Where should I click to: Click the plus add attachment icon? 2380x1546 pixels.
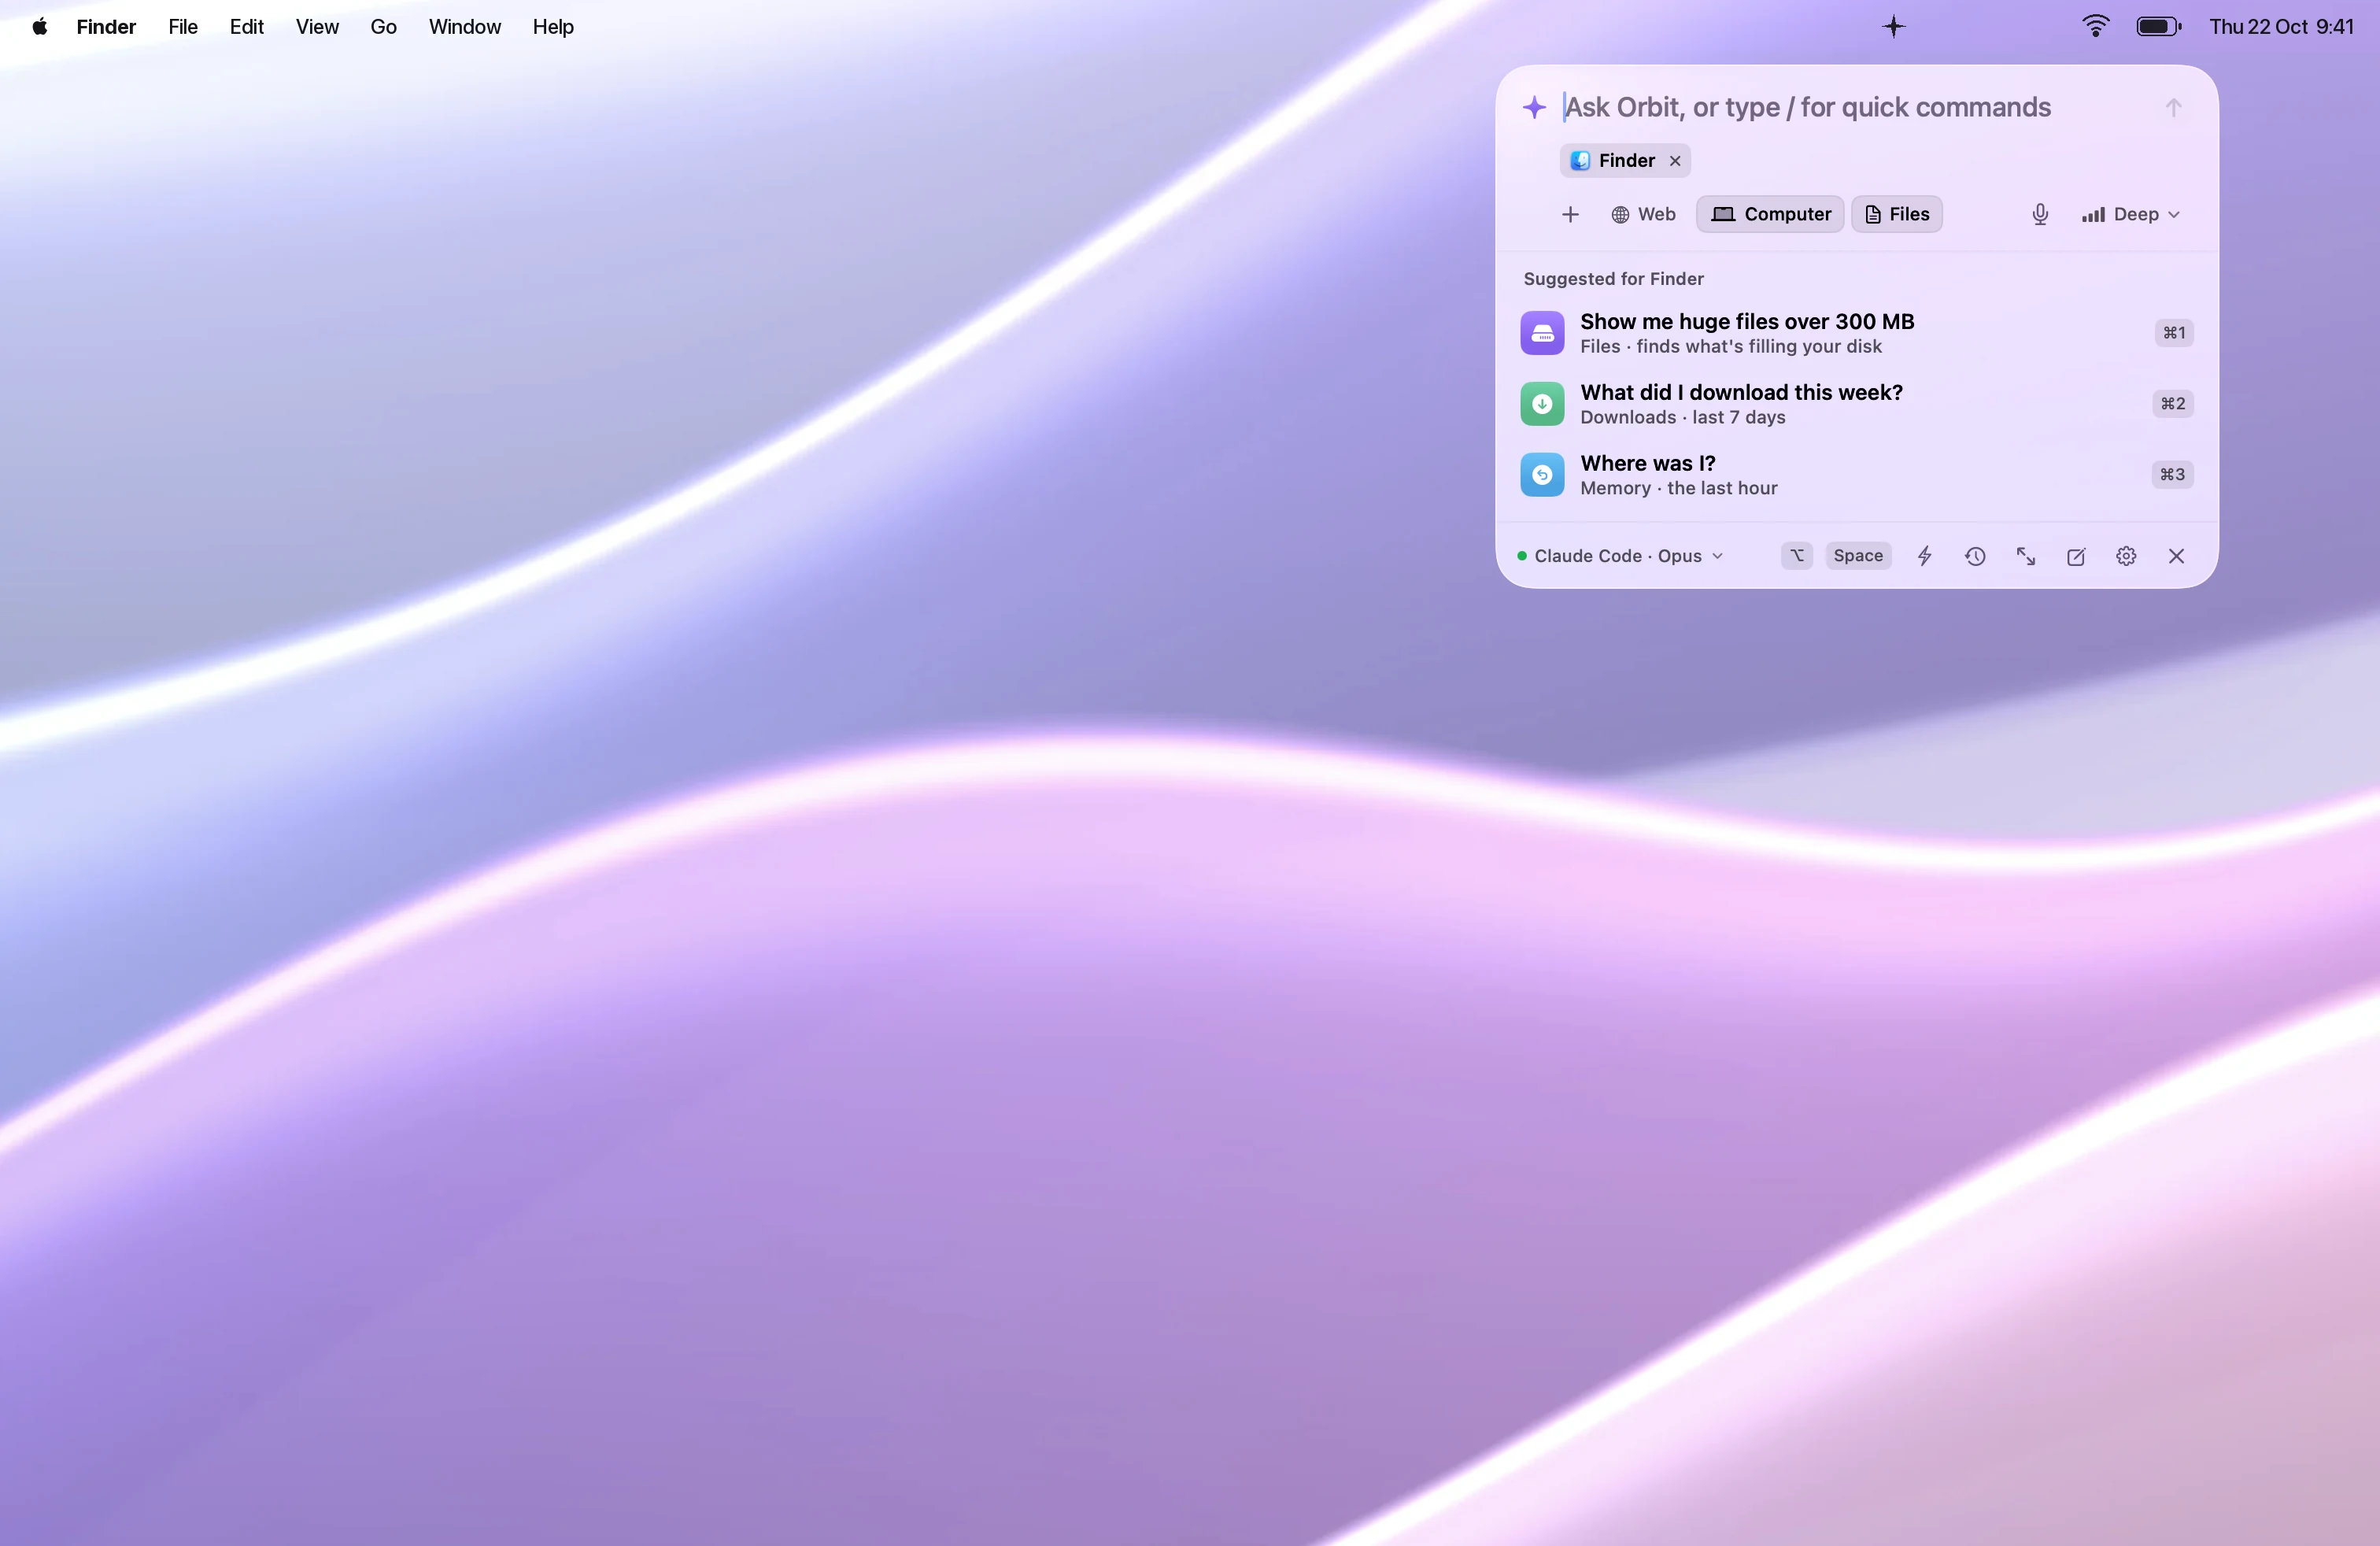[x=1570, y=214]
